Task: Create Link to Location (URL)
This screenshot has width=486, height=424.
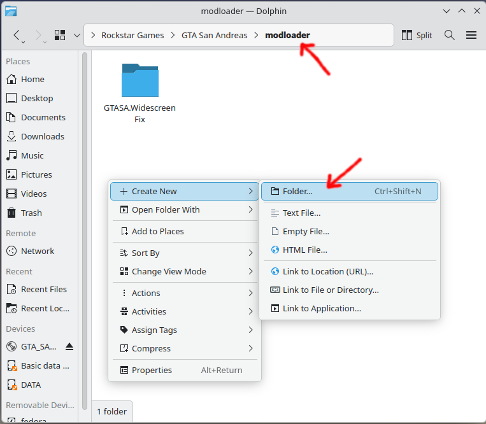Action: 350,272
